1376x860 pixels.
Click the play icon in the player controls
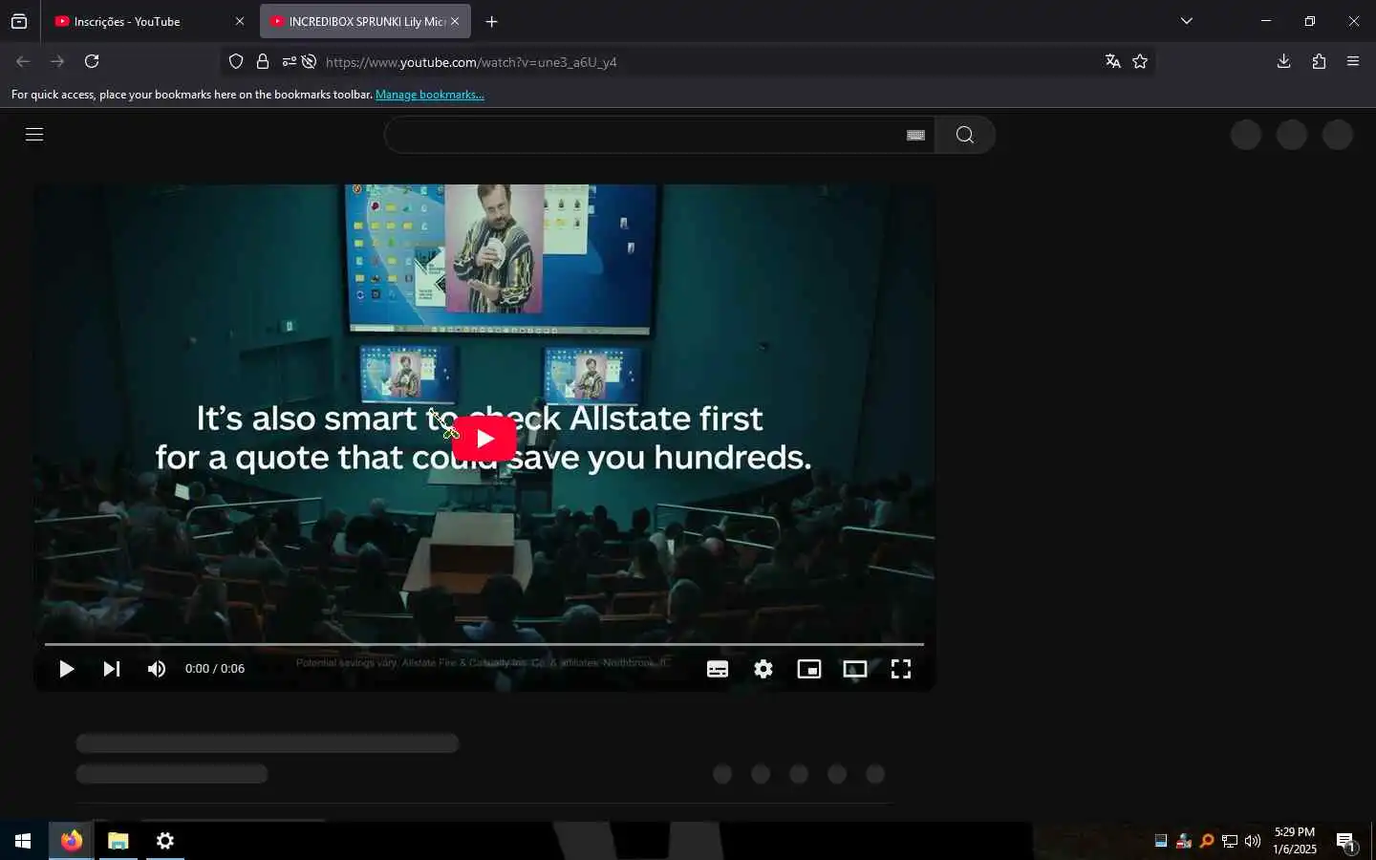click(66, 669)
